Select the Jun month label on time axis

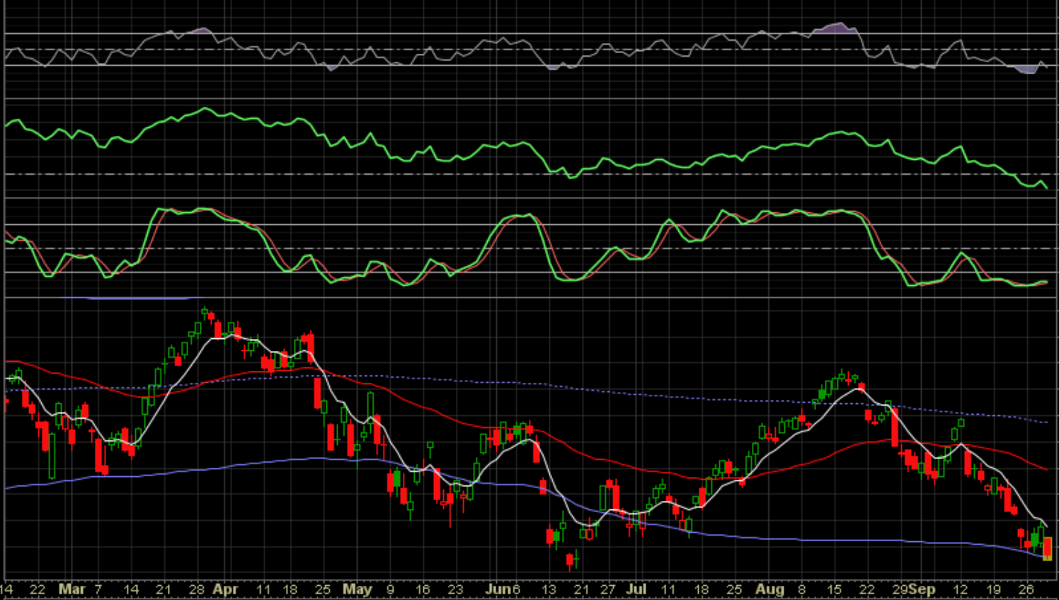pyautogui.click(x=499, y=589)
